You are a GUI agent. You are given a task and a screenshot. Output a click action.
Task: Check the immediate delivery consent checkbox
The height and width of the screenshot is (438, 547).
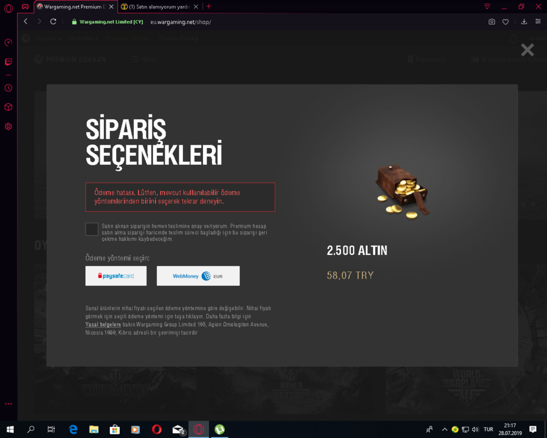pyautogui.click(x=92, y=229)
